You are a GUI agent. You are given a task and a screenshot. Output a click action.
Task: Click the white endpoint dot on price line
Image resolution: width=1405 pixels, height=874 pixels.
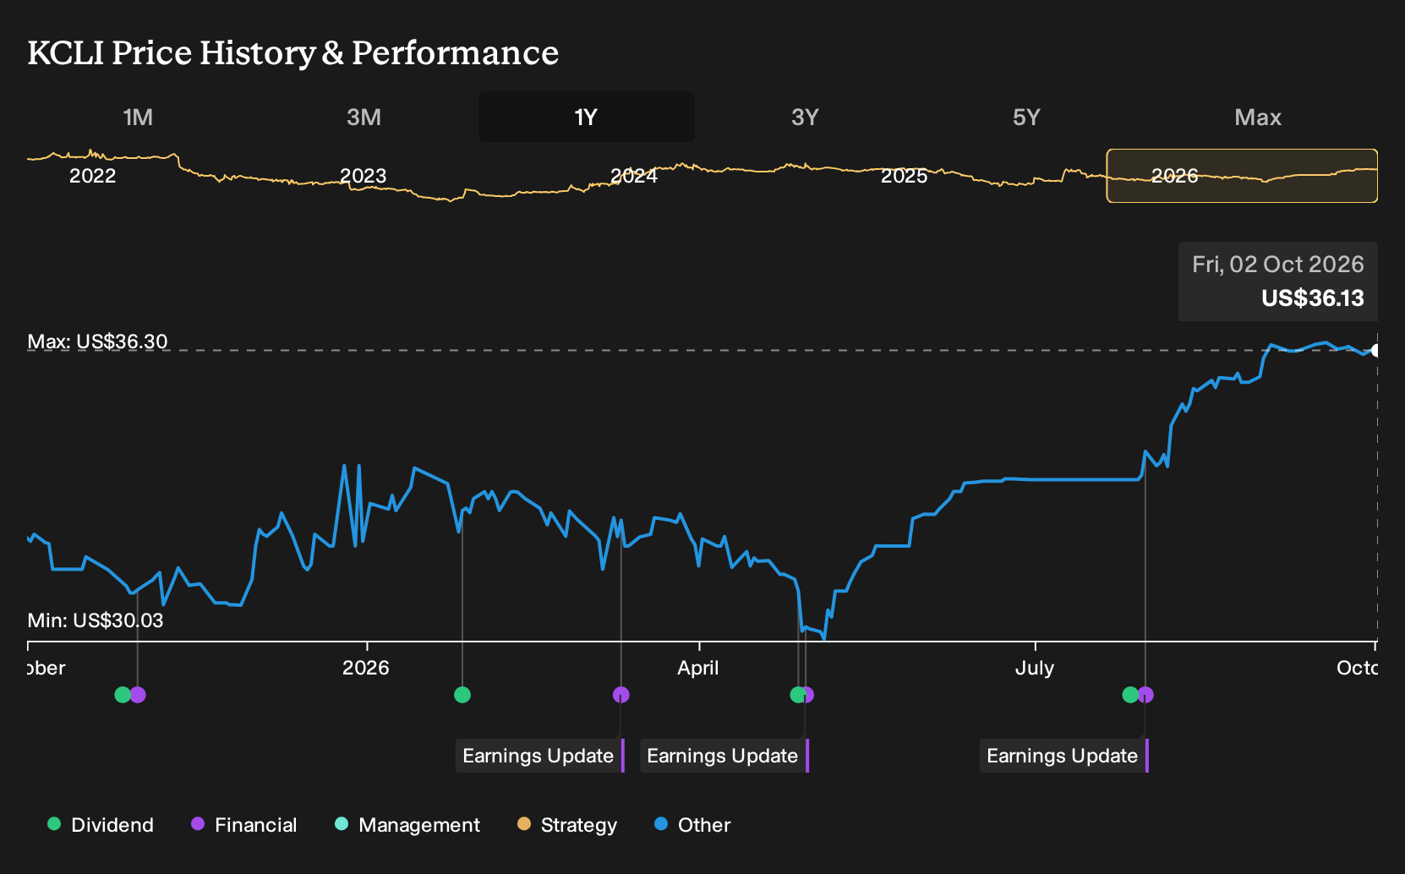(x=1376, y=350)
